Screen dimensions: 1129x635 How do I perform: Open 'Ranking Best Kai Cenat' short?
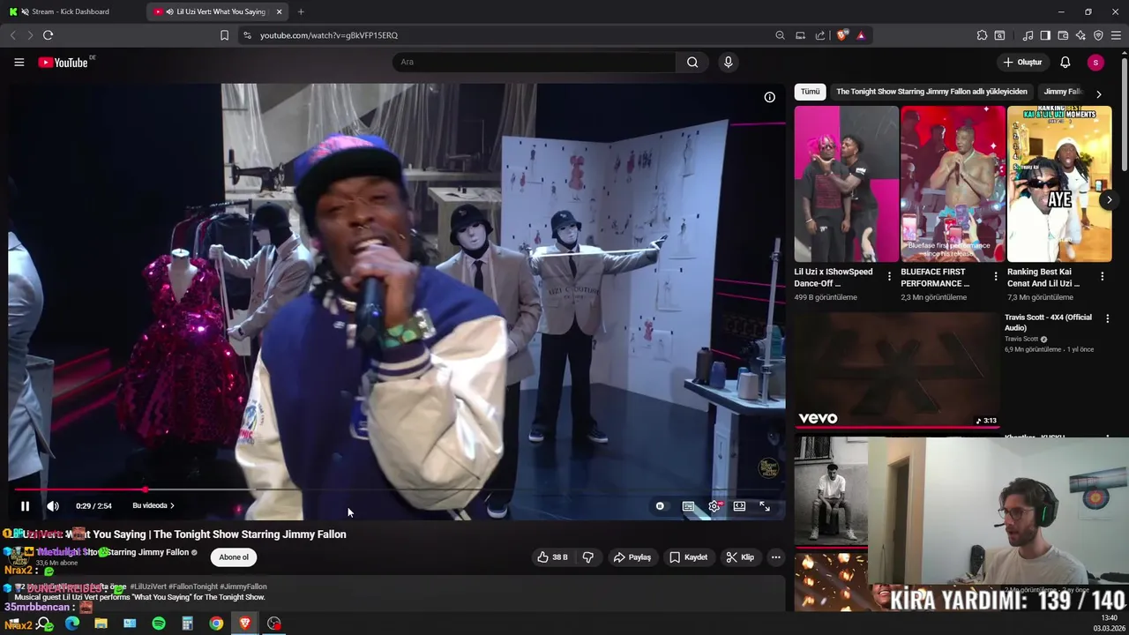coord(1059,183)
